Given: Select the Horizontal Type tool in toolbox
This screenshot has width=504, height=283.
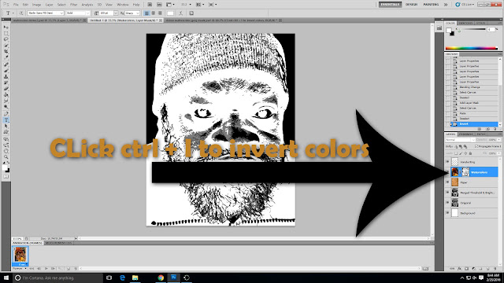Looking at the screenshot, I should tap(6, 120).
